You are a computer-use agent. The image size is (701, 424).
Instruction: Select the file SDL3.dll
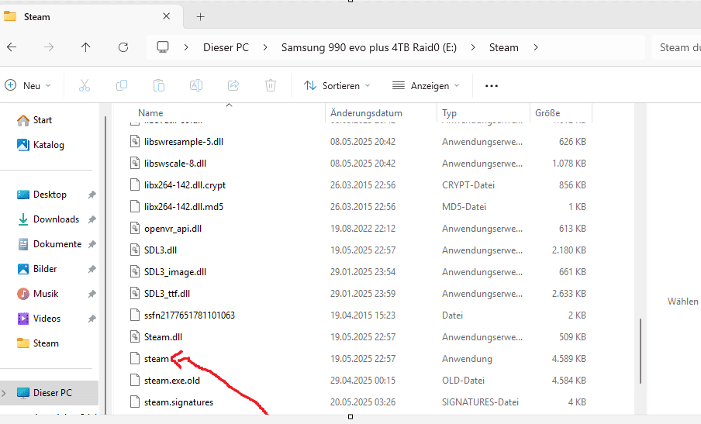(160, 250)
